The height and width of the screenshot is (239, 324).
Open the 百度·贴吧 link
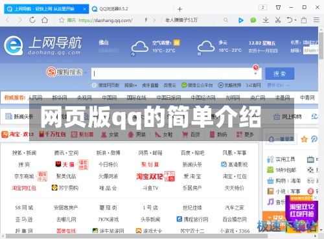click(x=192, y=153)
